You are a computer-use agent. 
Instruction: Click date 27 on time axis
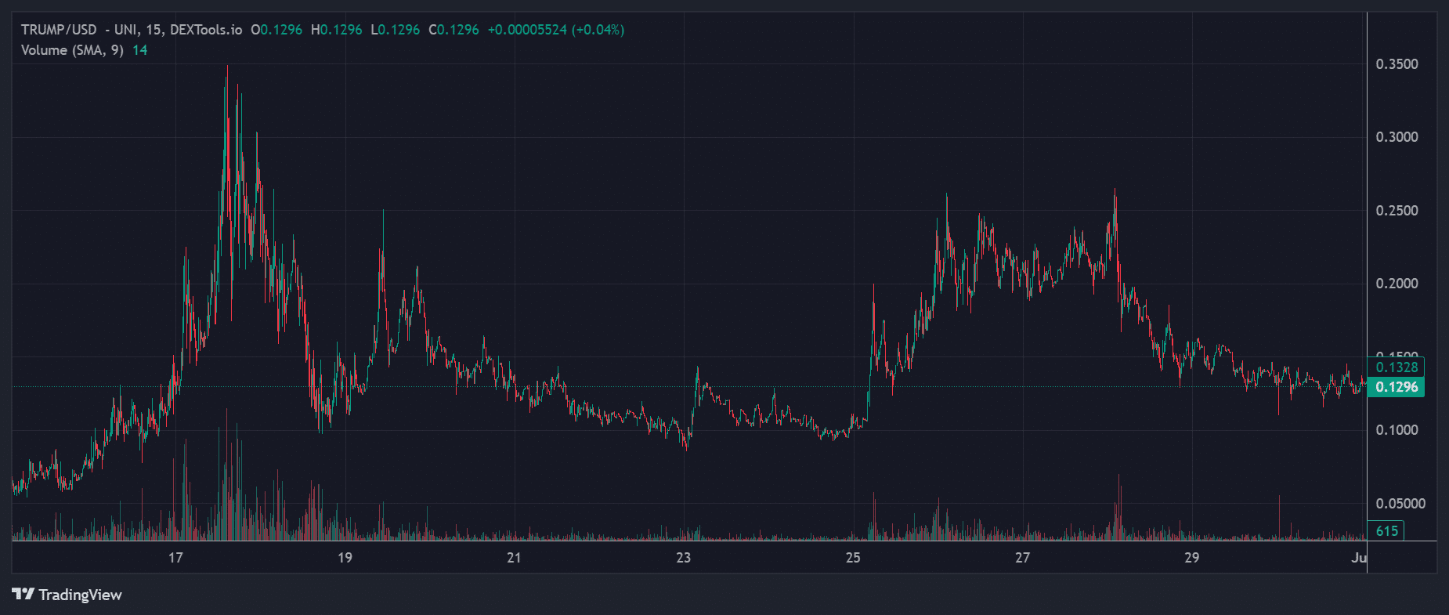coord(1023,558)
